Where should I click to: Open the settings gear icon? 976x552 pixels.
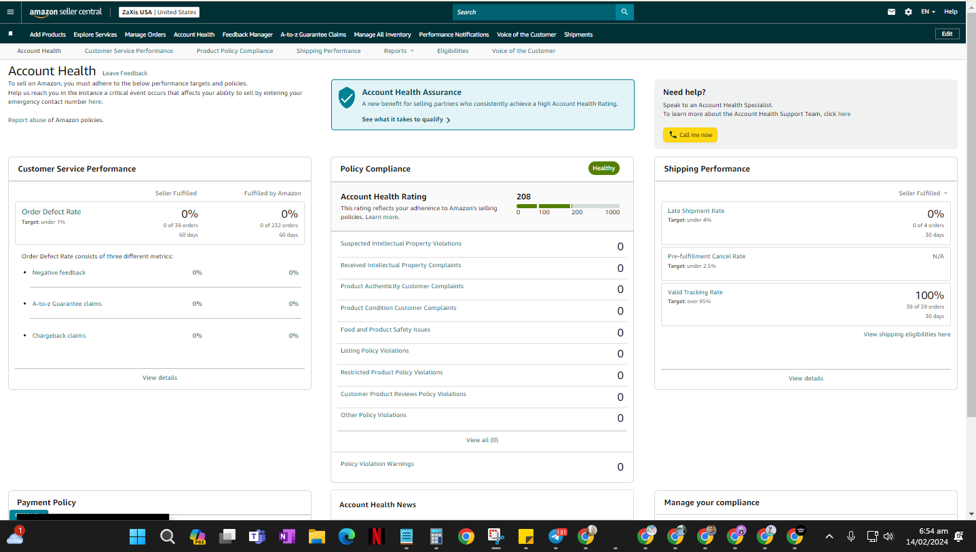pyautogui.click(x=908, y=12)
